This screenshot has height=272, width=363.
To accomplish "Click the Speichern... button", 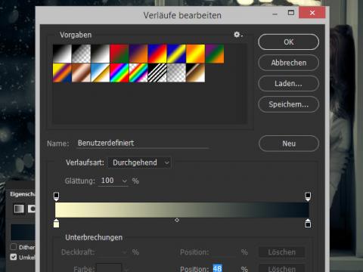I will click(x=289, y=104).
